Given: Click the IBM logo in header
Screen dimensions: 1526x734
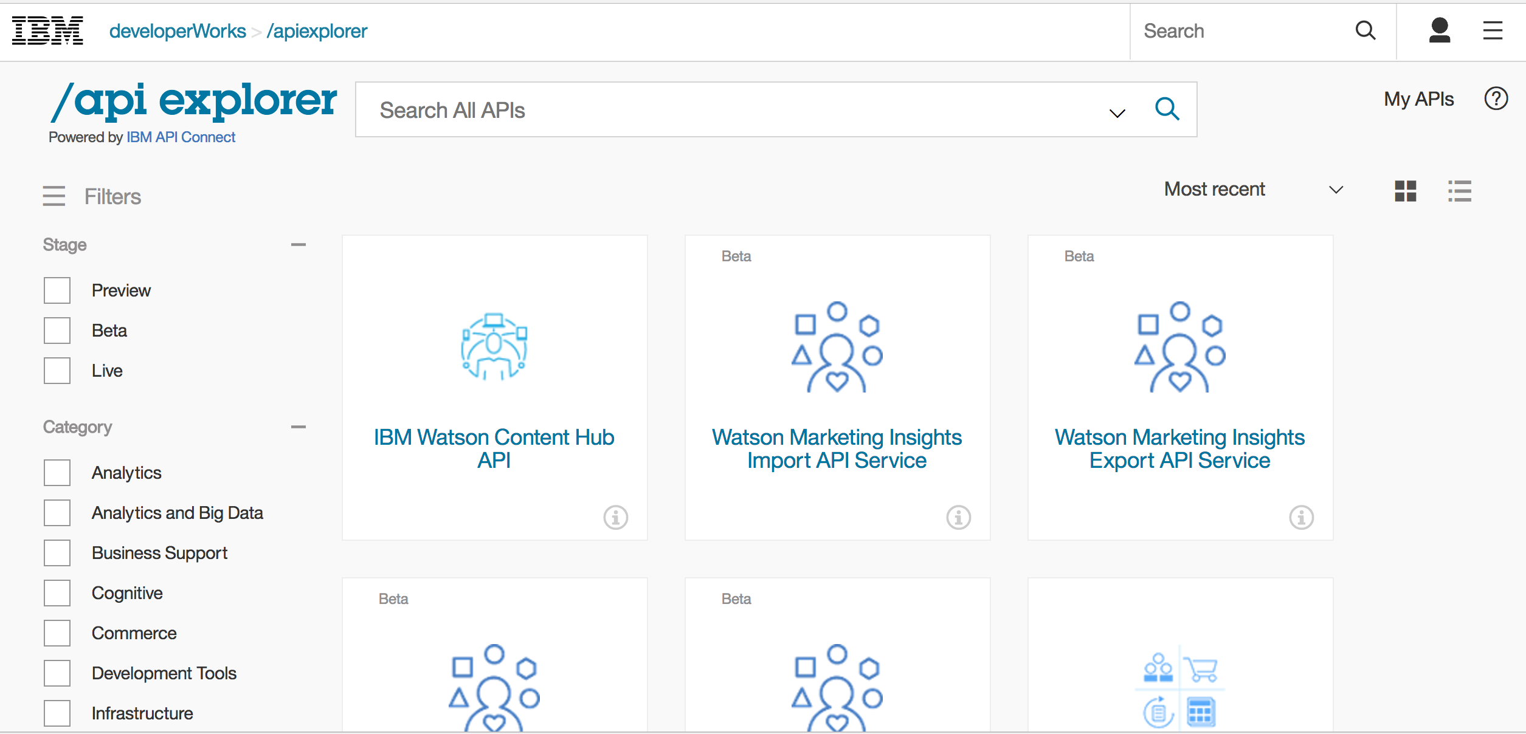Looking at the screenshot, I should pyautogui.click(x=47, y=31).
